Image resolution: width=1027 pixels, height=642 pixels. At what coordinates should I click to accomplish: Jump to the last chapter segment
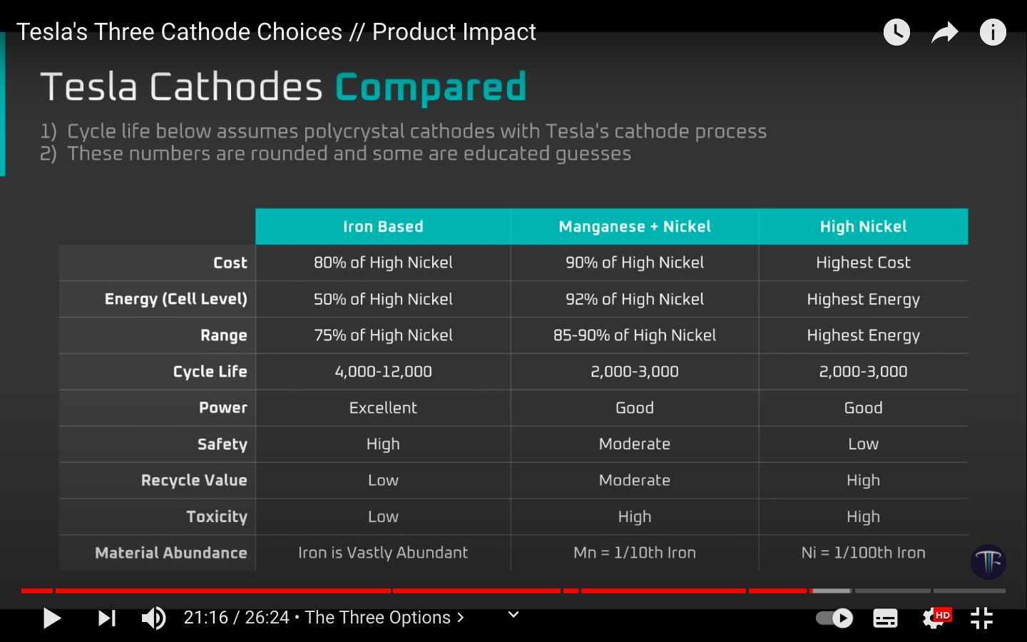tap(969, 591)
